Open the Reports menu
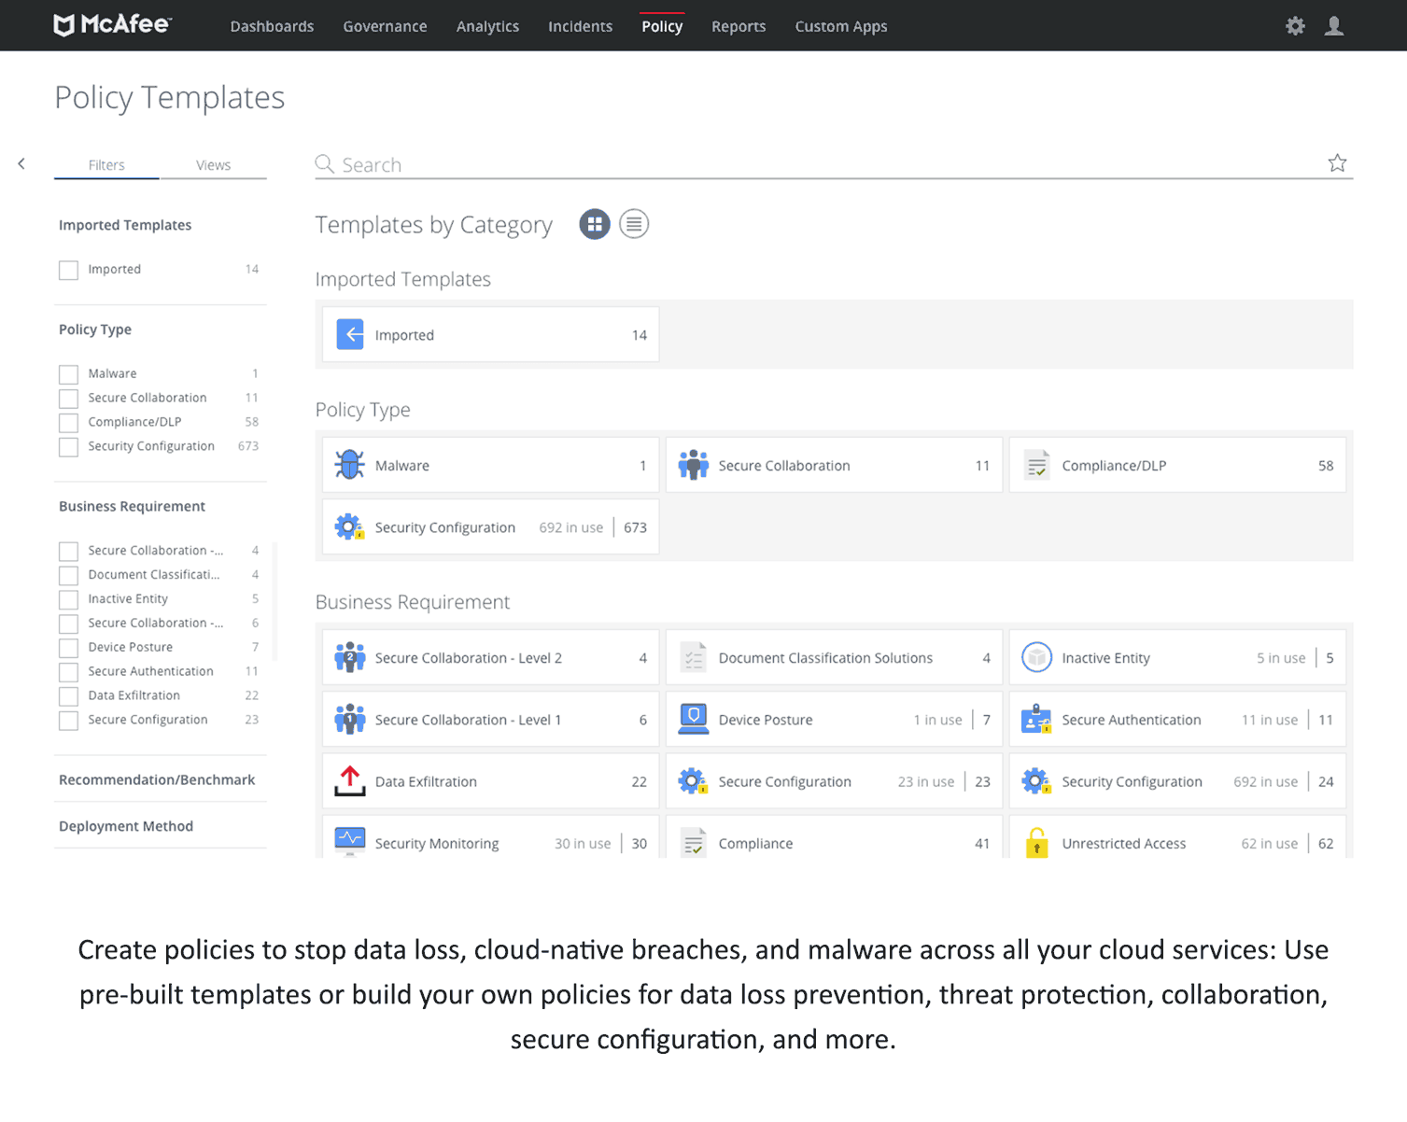This screenshot has height=1122, width=1407. click(739, 26)
